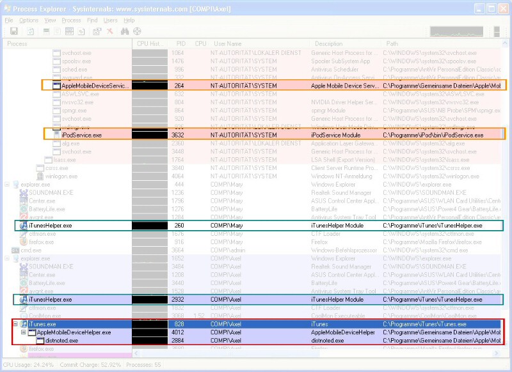This screenshot has height=372, width=512.
Task: Open process Properties from the toolbar
Action: tap(97, 31)
